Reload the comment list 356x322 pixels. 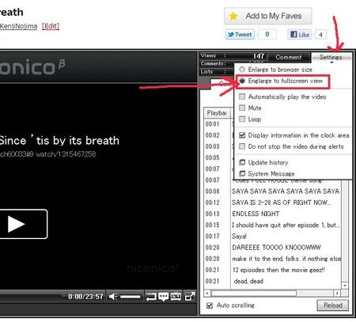point(332,305)
